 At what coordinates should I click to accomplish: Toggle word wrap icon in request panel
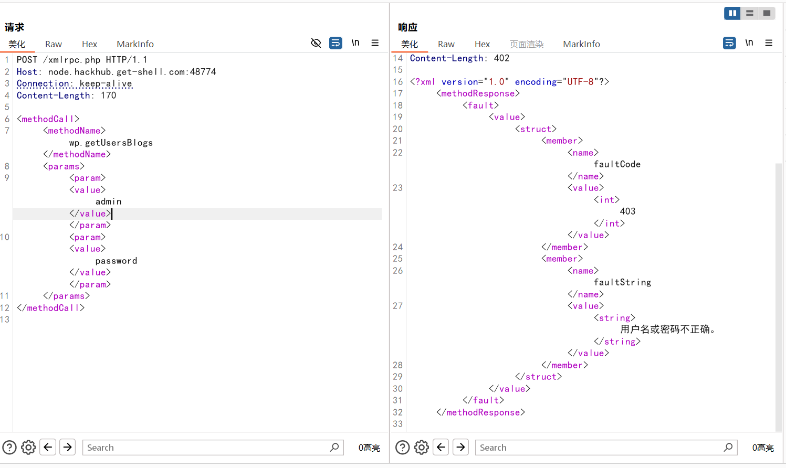[x=336, y=43]
